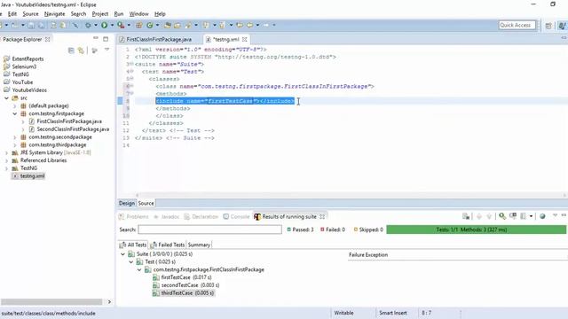
Task: Open the Source menu
Action: pyautogui.click(x=30, y=14)
